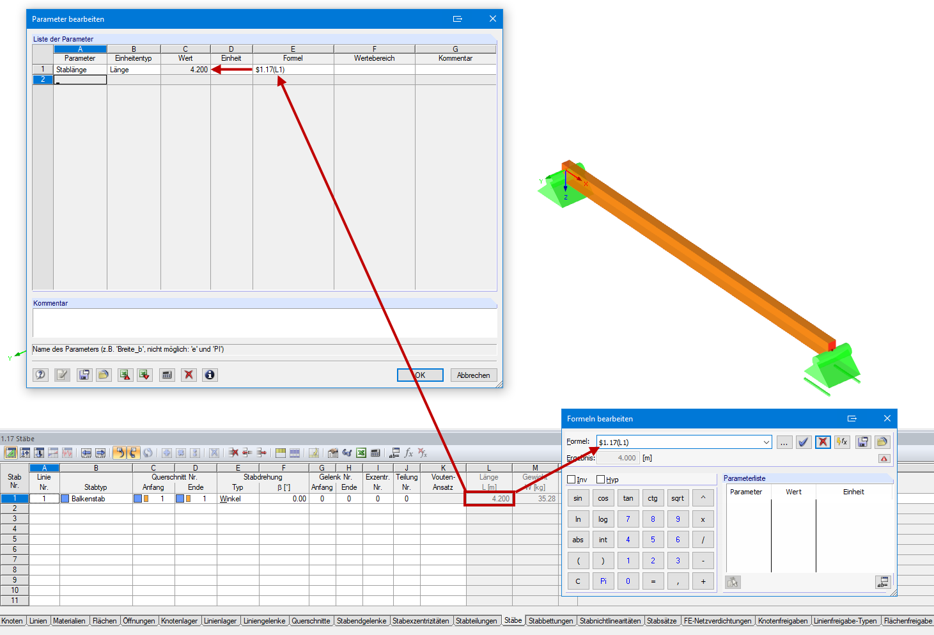Click the $1.17(L1) formula cell
The width and height of the screenshot is (934, 635).
[293, 70]
